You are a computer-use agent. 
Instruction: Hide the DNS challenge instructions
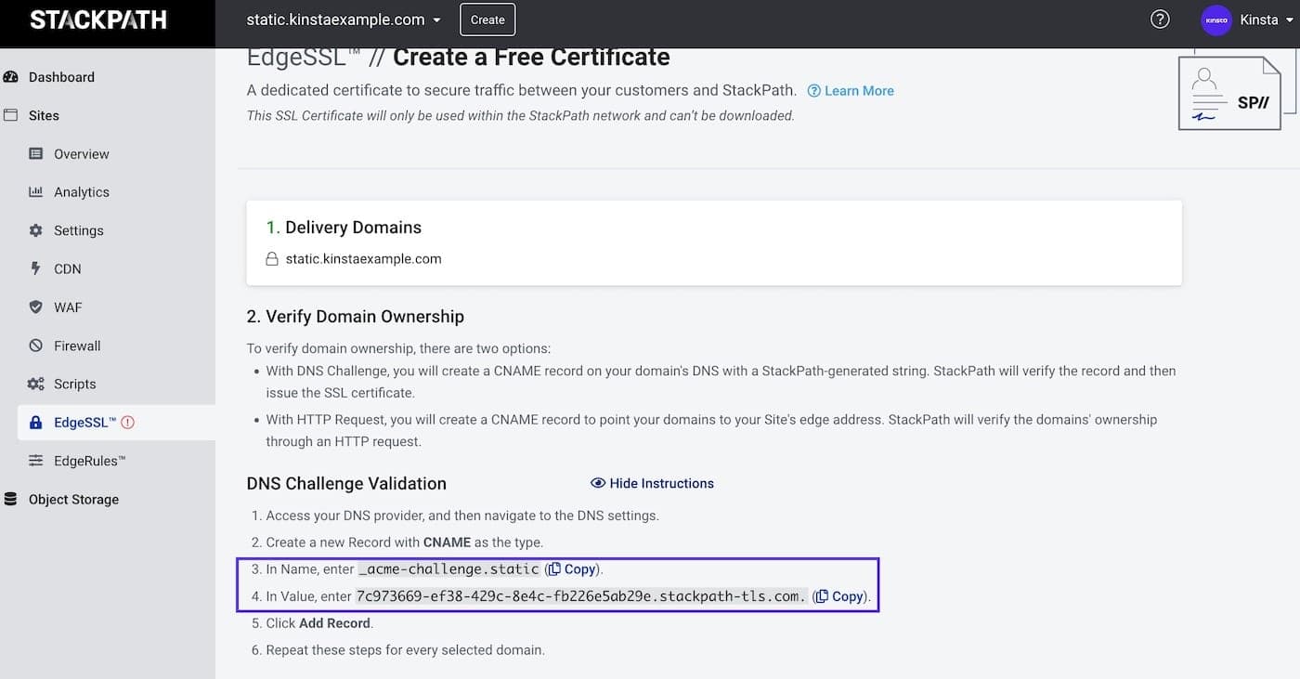[652, 482]
